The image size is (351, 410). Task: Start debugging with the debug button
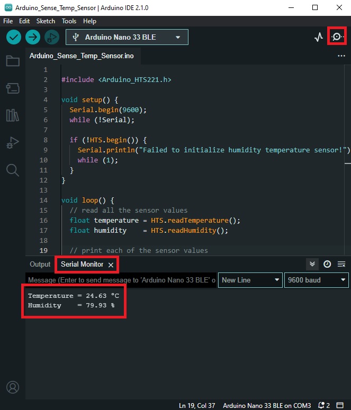click(x=51, y=37)
